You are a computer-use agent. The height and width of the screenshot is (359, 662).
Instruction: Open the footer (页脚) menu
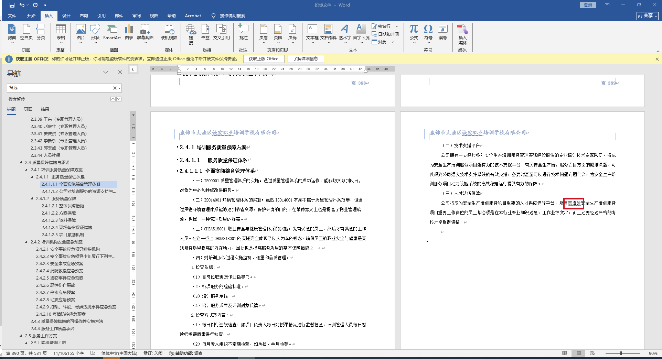[x=278, y=33]
